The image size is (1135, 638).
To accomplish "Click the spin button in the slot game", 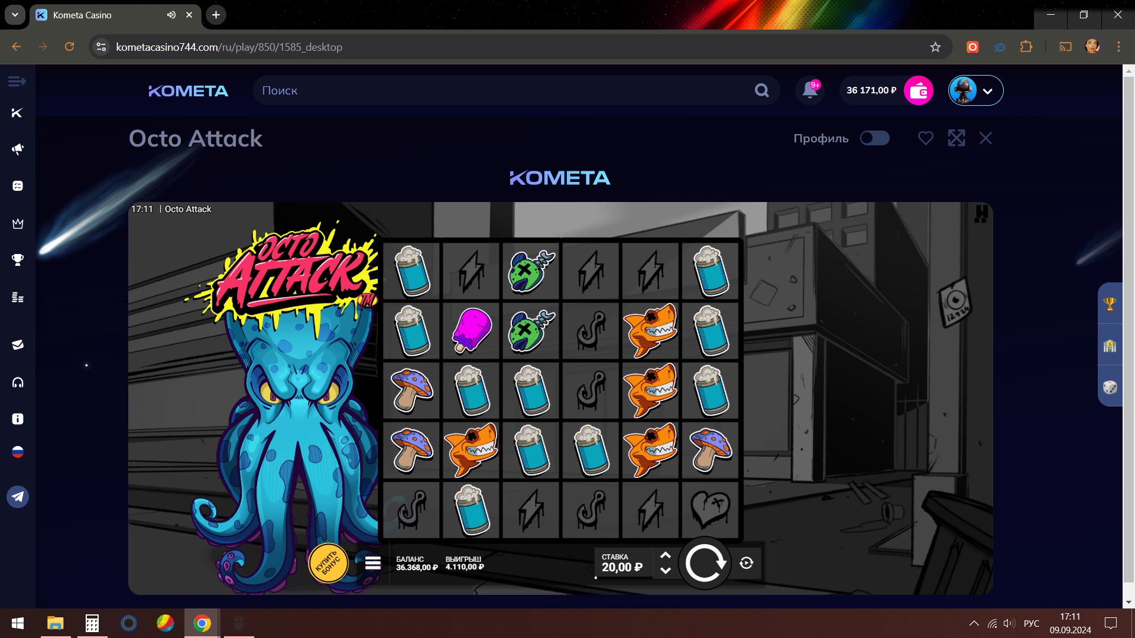I will point(705,563).
